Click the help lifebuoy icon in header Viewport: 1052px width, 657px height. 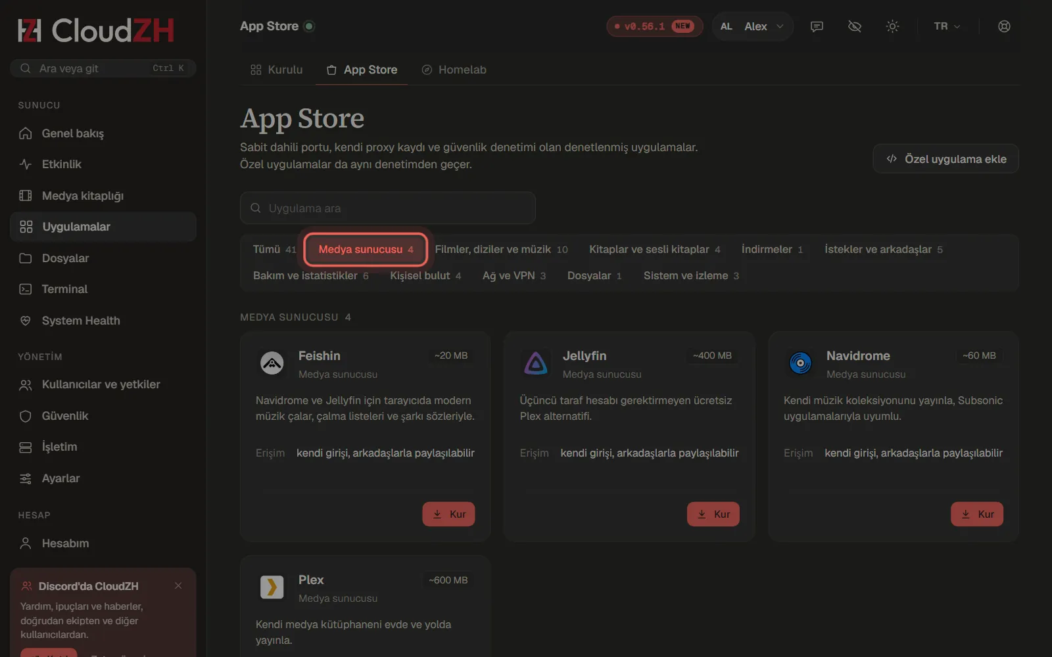pos(1004,26)
